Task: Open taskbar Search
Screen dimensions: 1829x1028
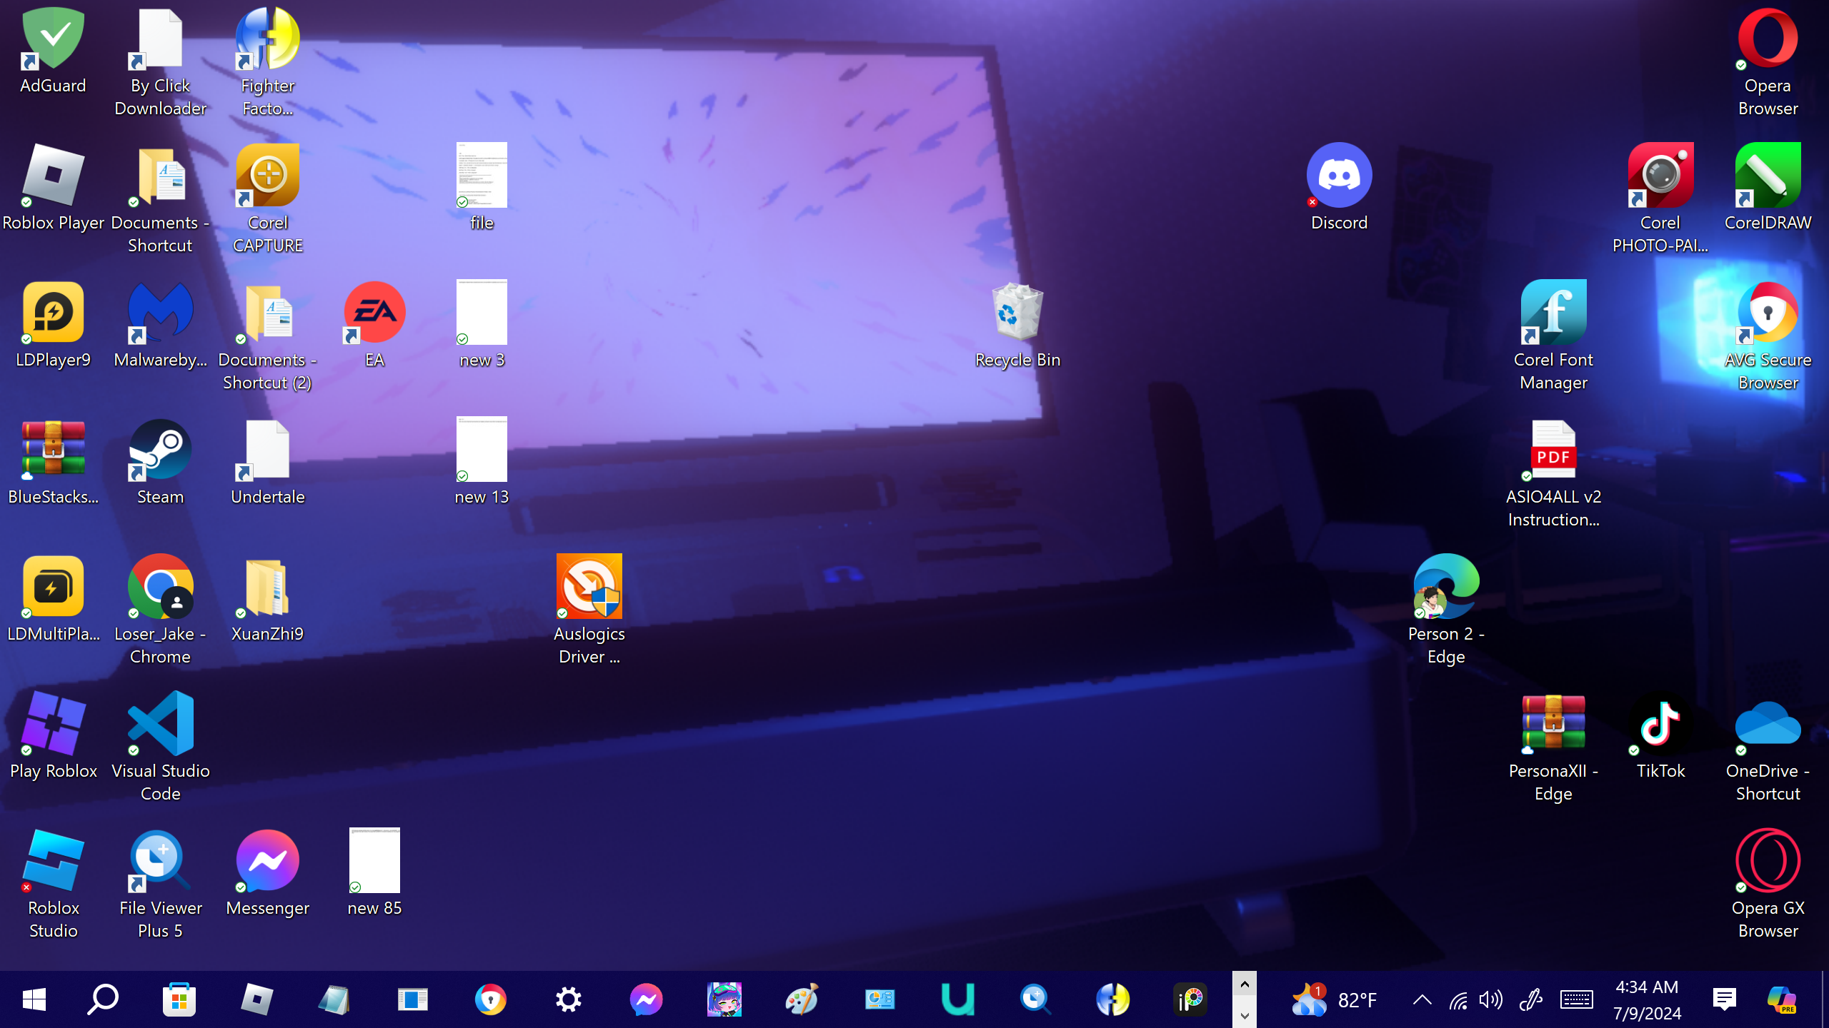Action: [x=103, y=999]
